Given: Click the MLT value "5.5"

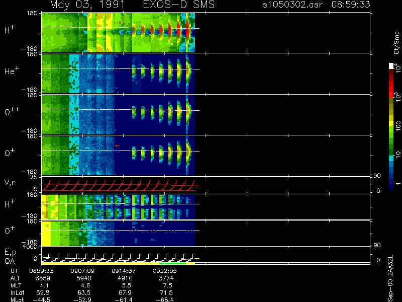Looking at the screenshot, I should coord(127,285).
